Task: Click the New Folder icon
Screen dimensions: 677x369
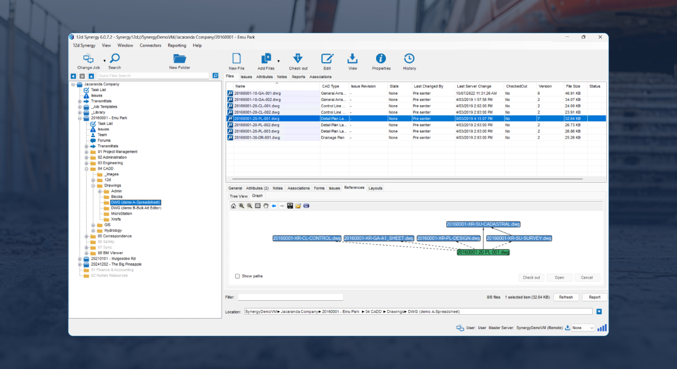Action: 180,59
